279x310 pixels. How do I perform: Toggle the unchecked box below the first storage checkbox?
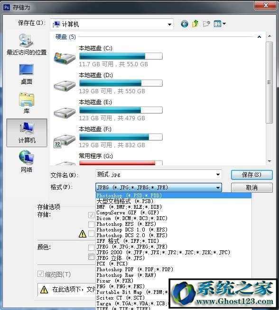click(x=91, y=224)
